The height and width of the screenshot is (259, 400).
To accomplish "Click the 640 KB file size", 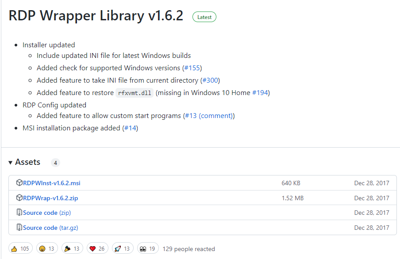I will tap(291, 183).
